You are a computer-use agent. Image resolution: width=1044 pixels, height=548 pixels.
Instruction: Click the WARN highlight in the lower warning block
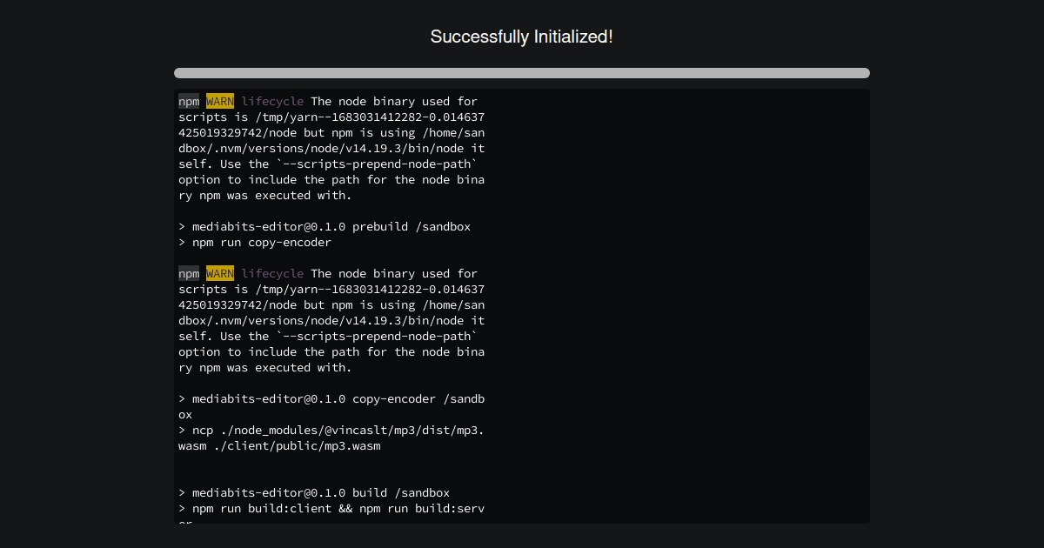[219, 273]
